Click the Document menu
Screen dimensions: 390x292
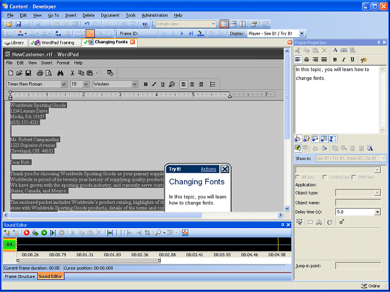pyautogui.click(x=110, y=15)
